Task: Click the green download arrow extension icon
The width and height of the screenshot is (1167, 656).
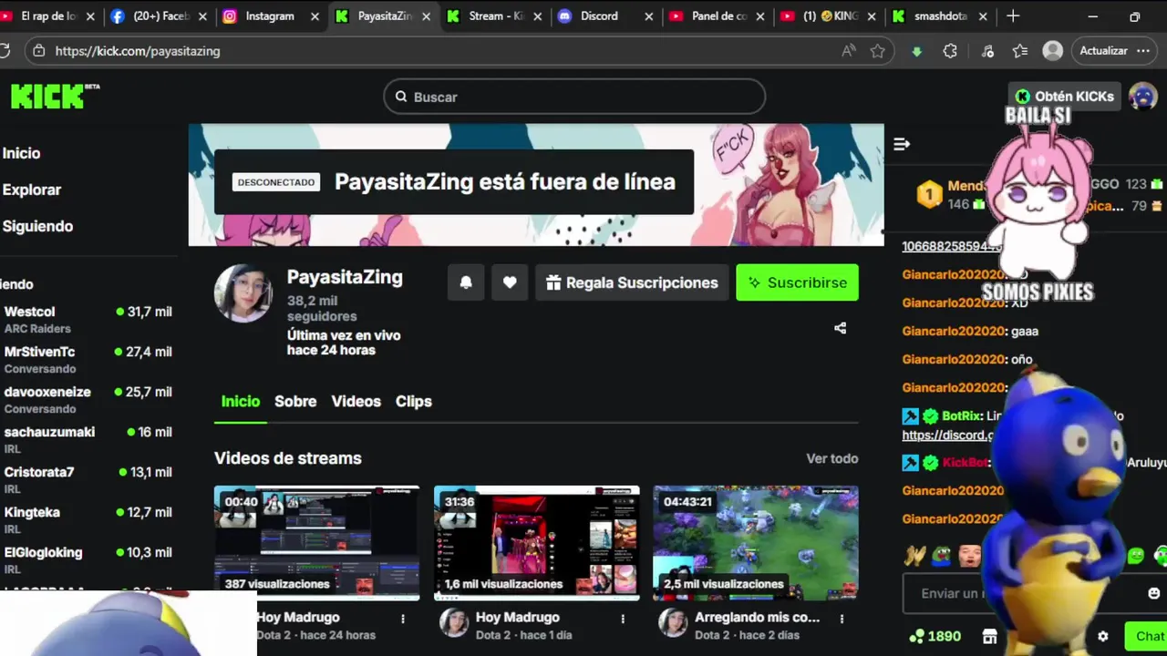Action: [x=917, y=51]
